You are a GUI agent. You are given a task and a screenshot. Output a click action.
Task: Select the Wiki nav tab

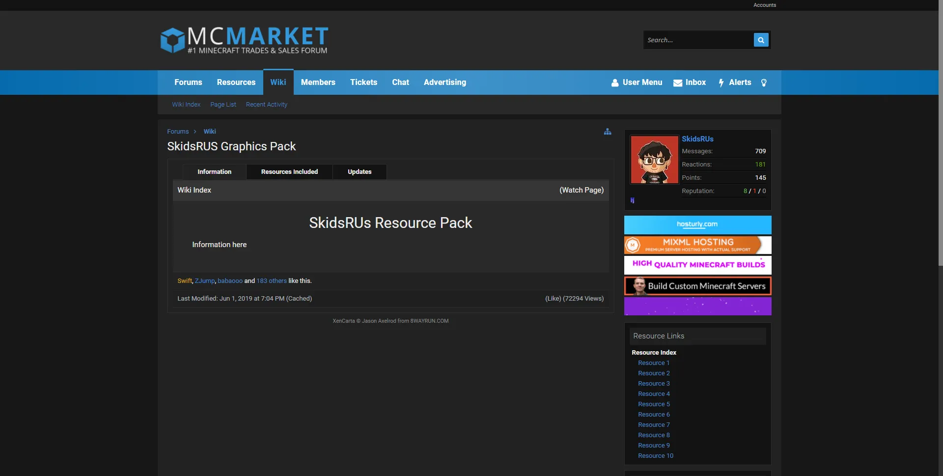pyautogui.click(x=278, y=82)
